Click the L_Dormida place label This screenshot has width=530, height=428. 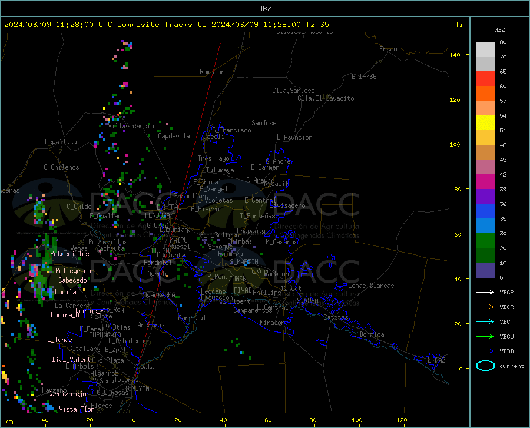368,334
